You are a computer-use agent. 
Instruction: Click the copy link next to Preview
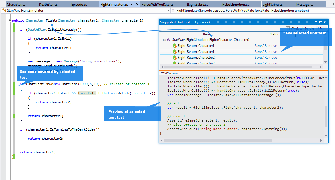(175, 74)
